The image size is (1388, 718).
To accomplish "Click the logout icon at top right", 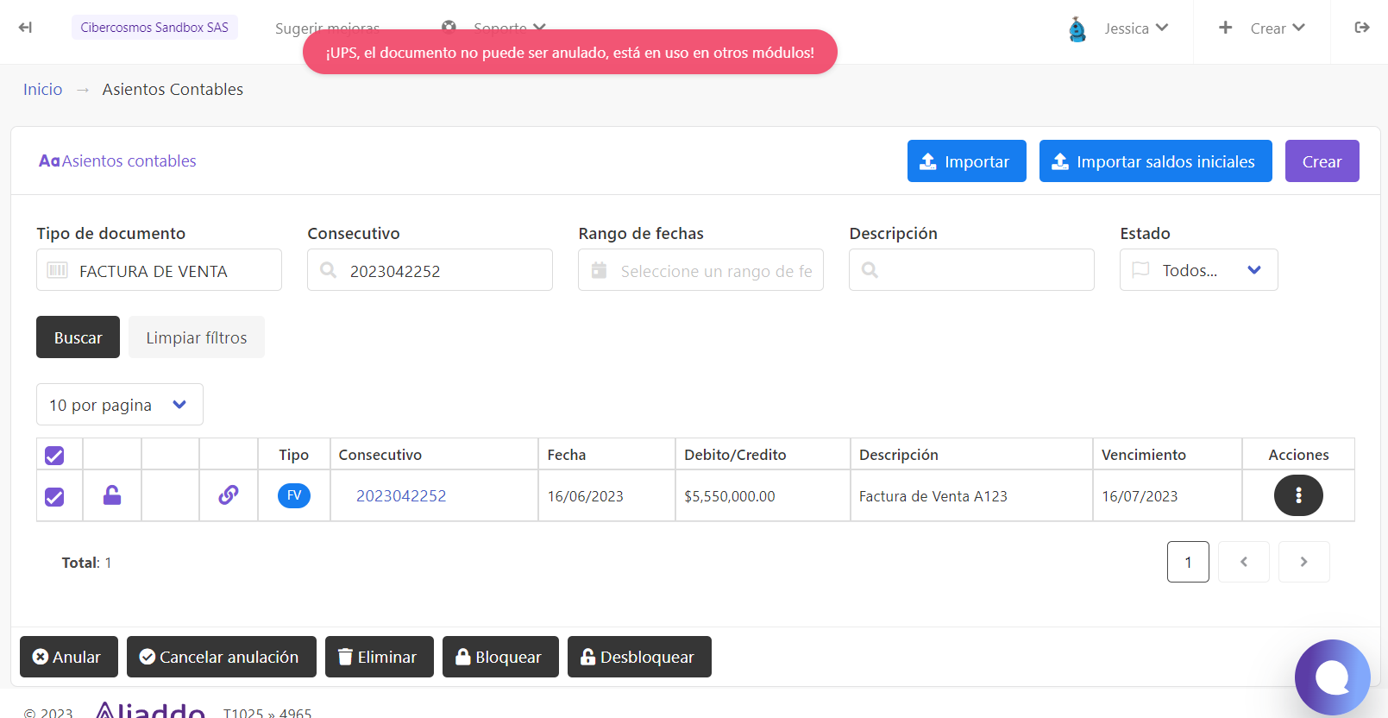I will 1362,28.
